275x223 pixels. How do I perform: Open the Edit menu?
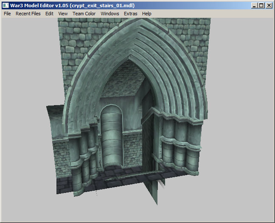[x=49, y=14]
